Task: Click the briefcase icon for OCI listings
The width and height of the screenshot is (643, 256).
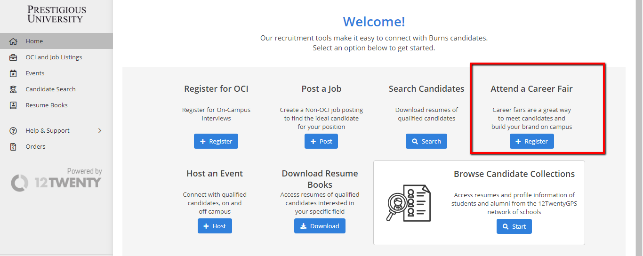Action: [x=13, y=57]
